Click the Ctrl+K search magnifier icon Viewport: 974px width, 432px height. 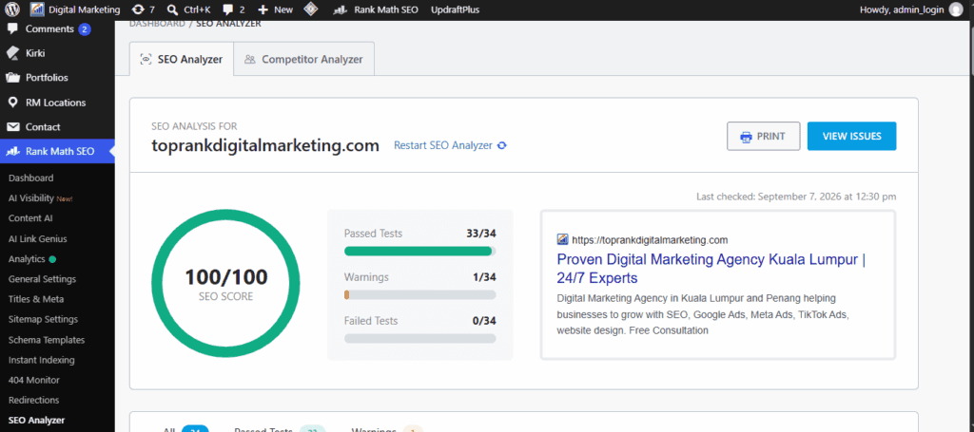(x=173, y=9)
